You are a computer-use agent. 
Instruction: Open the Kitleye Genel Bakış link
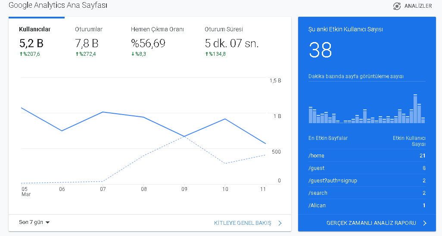[x=243, y=223]
